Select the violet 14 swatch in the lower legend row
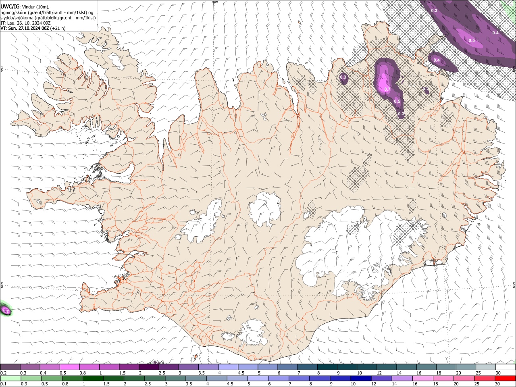 point(402,378)
